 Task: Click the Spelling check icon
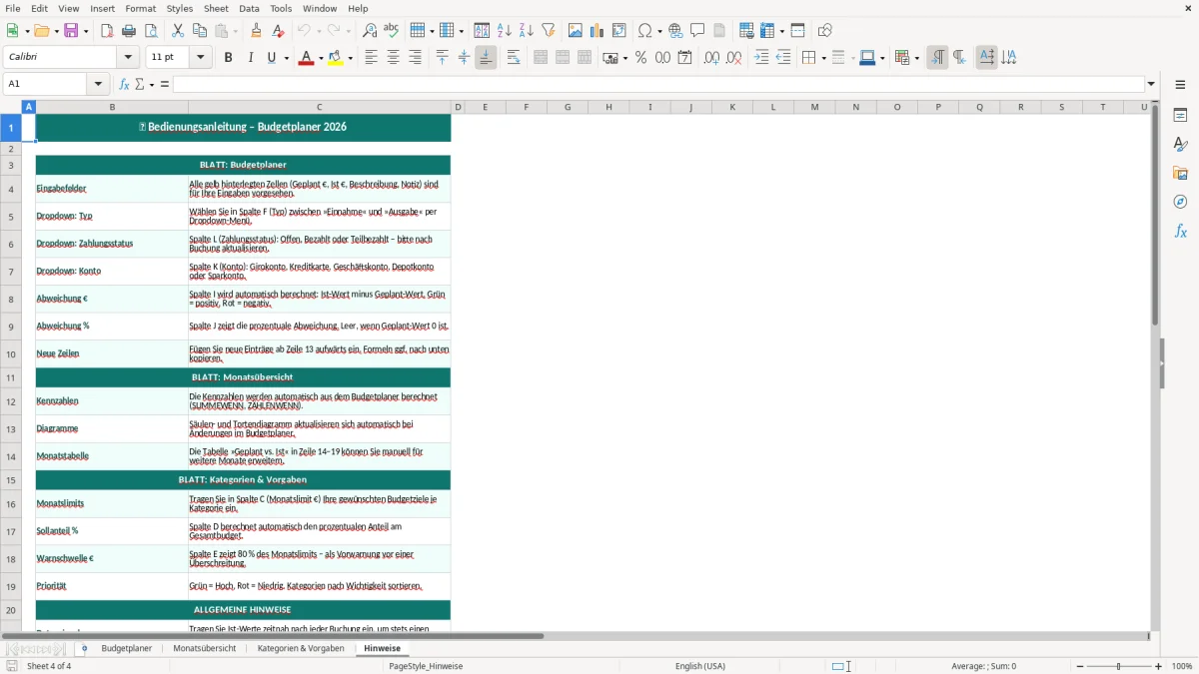tap(392, 31)
